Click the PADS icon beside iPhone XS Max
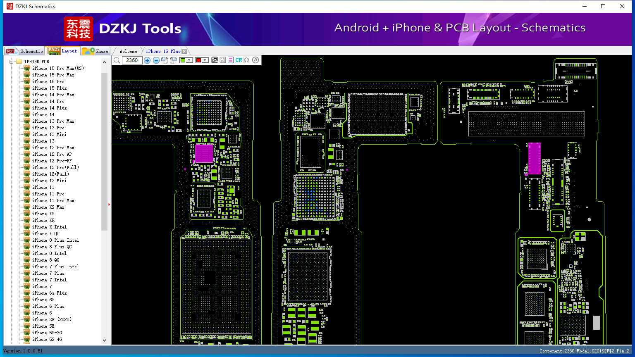The height and width of the screenshot is (357, 635). pos(27,207)
